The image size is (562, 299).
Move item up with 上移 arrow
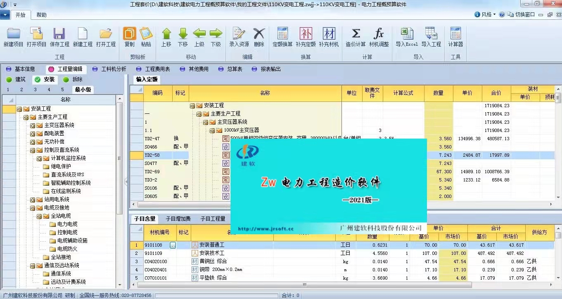[x=166, y=37]
